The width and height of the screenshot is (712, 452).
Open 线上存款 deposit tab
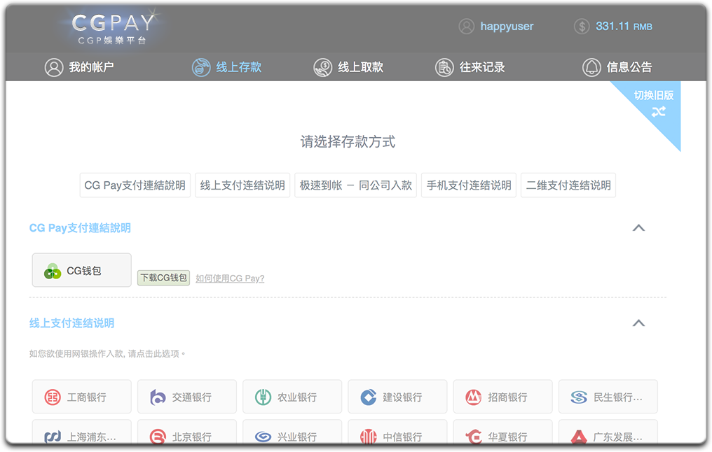[226, 67]
